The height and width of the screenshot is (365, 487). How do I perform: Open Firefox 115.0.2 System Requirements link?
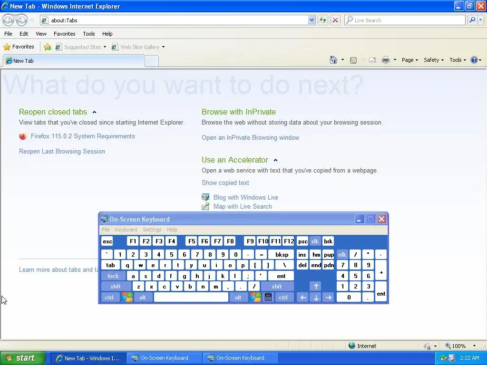(83, 136)
